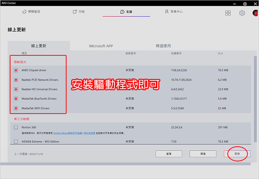Click the member center person icon
The image size is (259, 179).
167,12
